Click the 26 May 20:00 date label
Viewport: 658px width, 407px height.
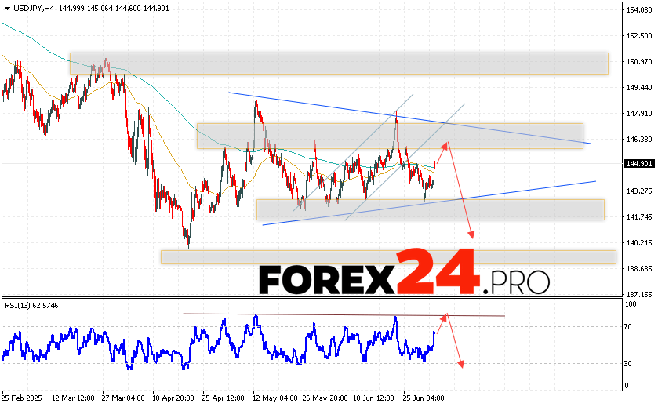point(325,398)
